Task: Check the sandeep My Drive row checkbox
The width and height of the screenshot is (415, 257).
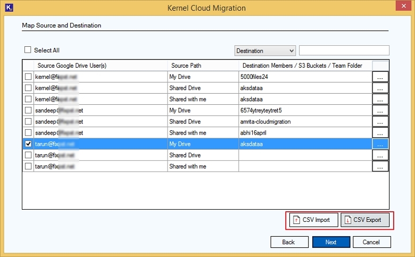Action: pyautogui.click(x=28, y=110)
